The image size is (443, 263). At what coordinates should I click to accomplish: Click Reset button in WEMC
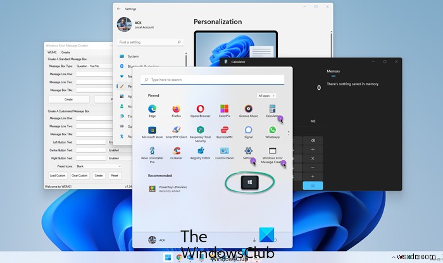point(115,176)
